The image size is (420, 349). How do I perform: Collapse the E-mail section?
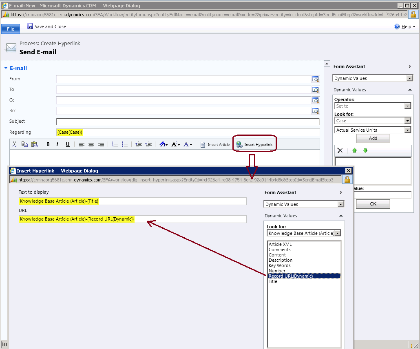6,68
